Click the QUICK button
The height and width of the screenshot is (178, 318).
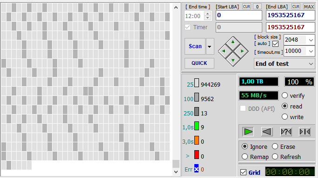pyautogui.click(x=199, y=64)
